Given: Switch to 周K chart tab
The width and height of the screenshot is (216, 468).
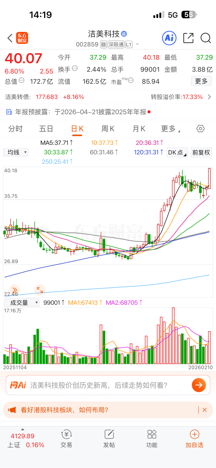Looking at the screenshot, I should coord(108,129).
